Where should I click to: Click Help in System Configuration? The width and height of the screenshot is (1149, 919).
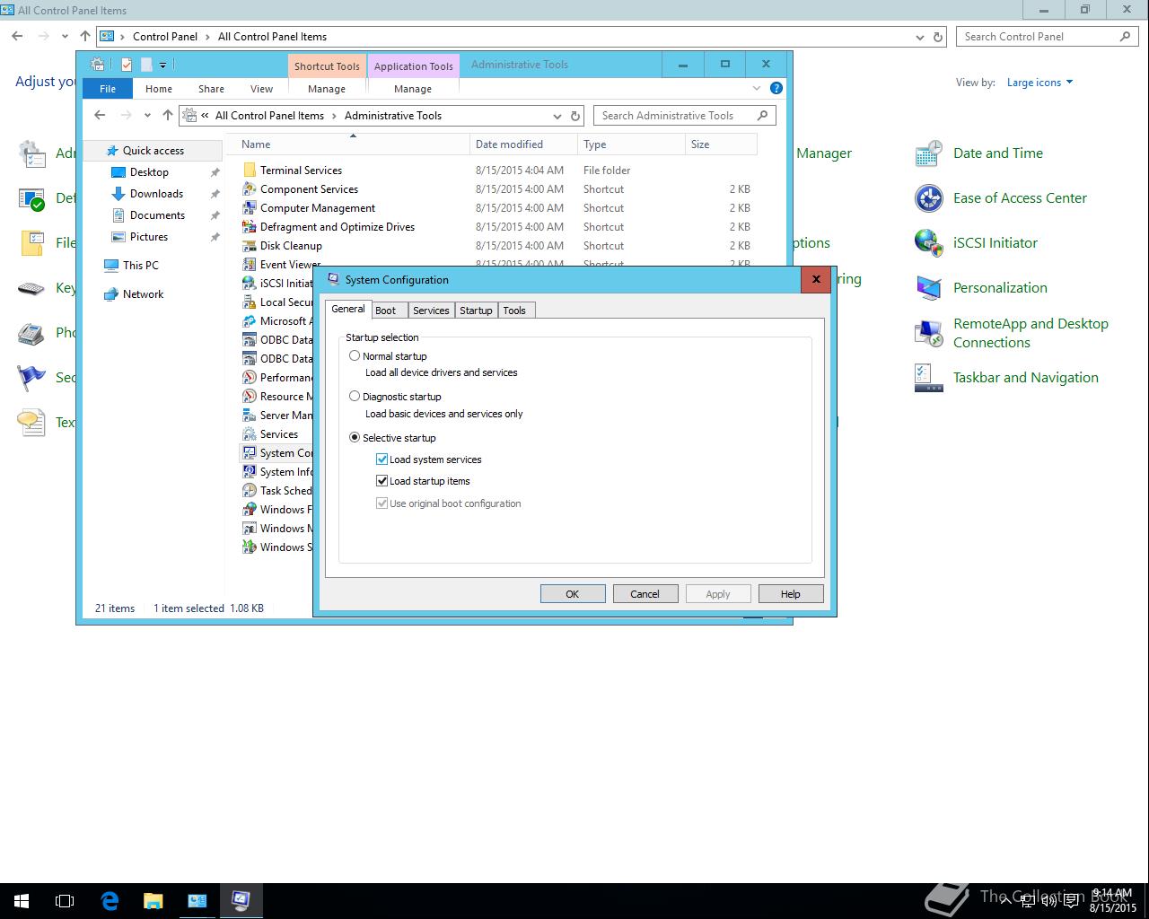tap(791, 594)
